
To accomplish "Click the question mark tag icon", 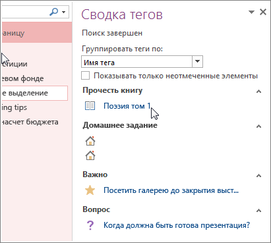I will point(90,225).
